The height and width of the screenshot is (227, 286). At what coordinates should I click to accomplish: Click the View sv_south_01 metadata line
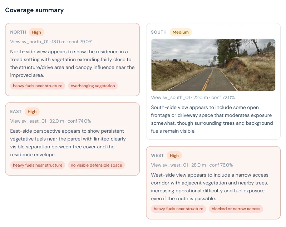pos(193,98)
